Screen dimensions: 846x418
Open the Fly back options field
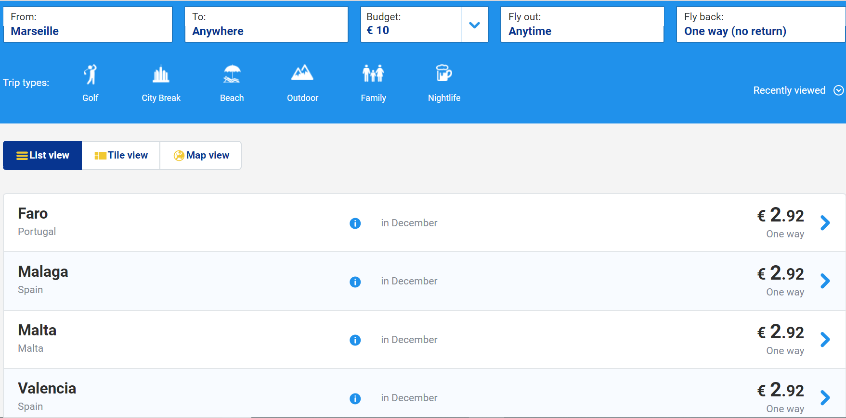point(760,25)
